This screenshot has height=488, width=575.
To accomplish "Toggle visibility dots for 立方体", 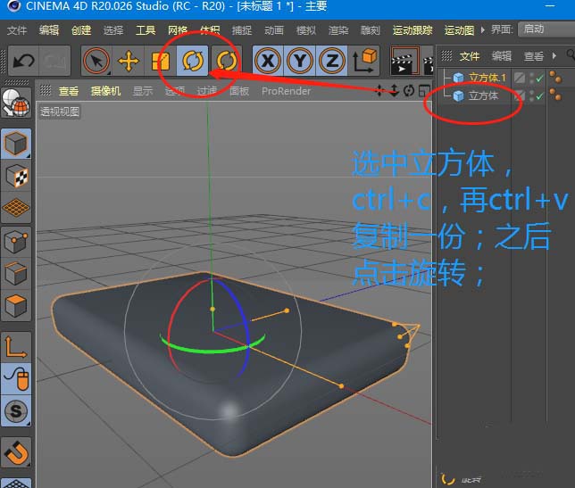I will 531,96.
